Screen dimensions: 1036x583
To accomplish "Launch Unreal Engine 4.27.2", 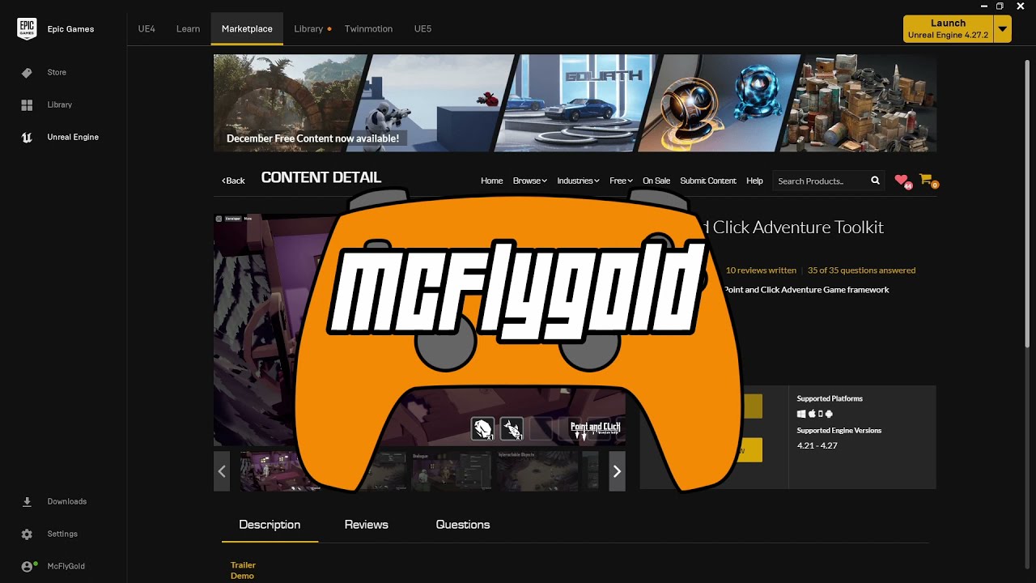I will point(948,29).
